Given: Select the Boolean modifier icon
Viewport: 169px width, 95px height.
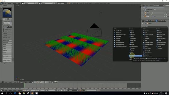Looking at the screenshot, I should click(x=130, y=35).
